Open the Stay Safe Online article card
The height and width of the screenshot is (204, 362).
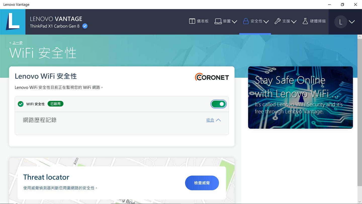(x=300, y=97)
